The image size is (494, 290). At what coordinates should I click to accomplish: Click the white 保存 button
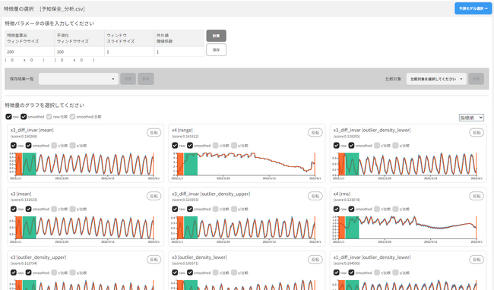(216, 49)
